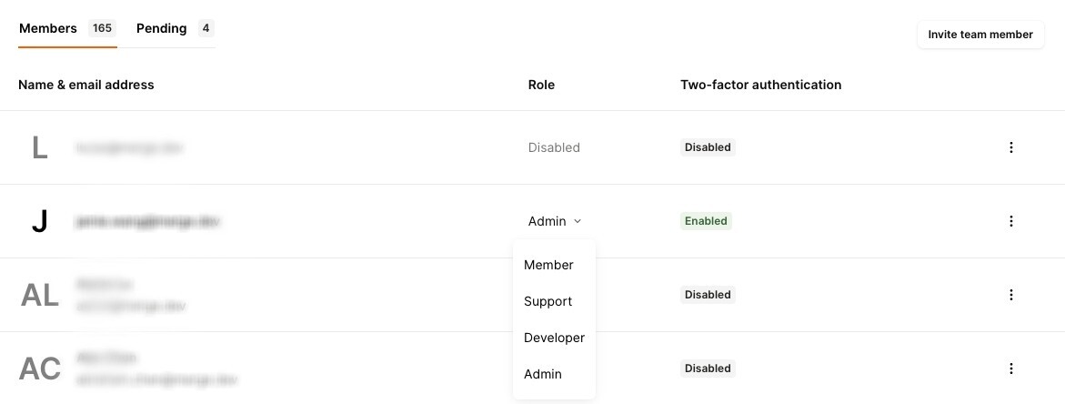This screenshot has height=404, width=1065.
Task: Select Admin option in the role list
Action: click(x=543, y=374)
